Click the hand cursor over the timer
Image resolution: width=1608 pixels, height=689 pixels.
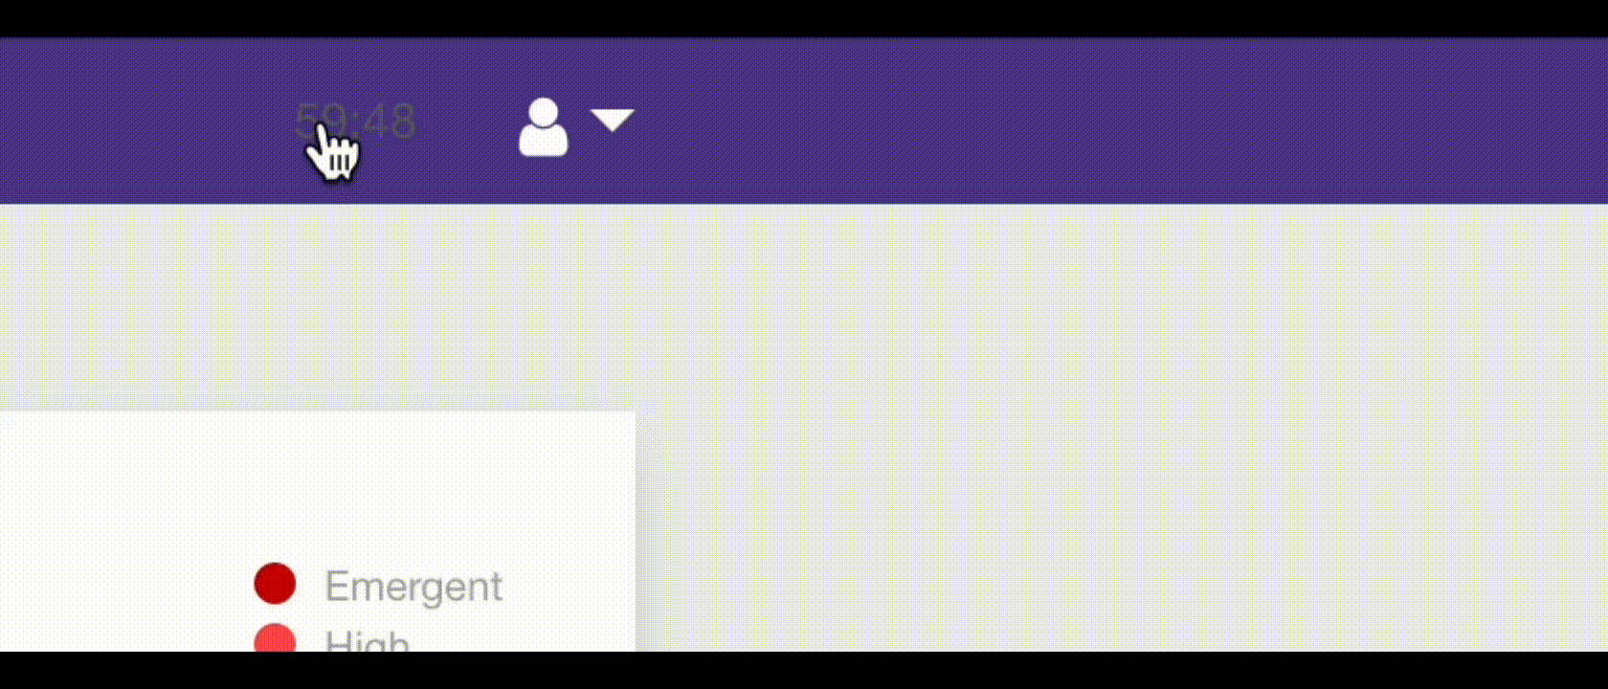(x=333, y=151)
